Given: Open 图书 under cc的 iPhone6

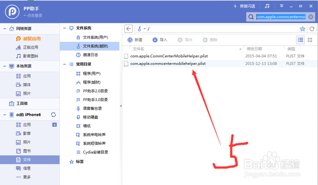Looking at the screenshot, I should pos(24,151).
